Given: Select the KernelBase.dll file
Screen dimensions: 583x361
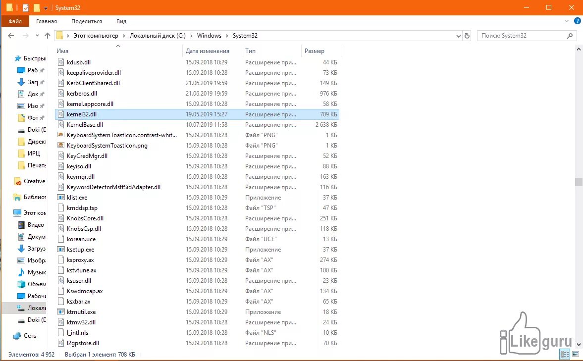Looking at the screenshot, I should click(x=197, y=125).
